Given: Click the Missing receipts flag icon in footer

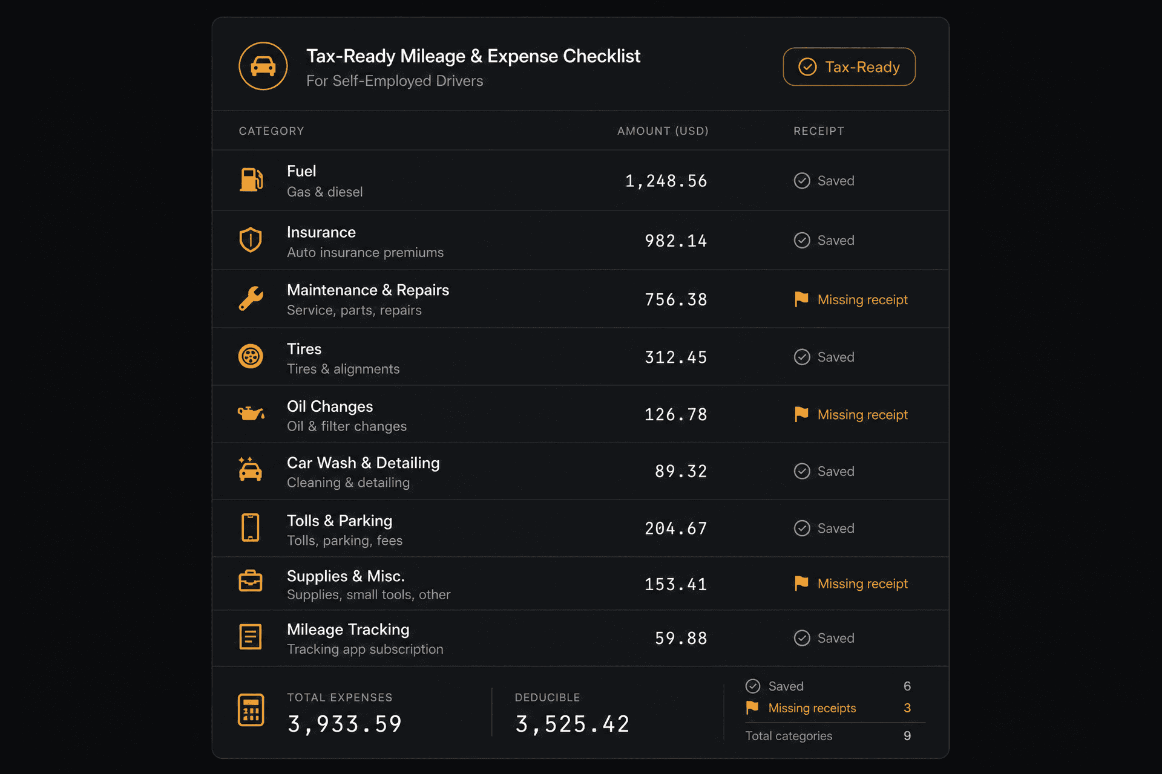Looking at the screenshot, I should point(752,707).
